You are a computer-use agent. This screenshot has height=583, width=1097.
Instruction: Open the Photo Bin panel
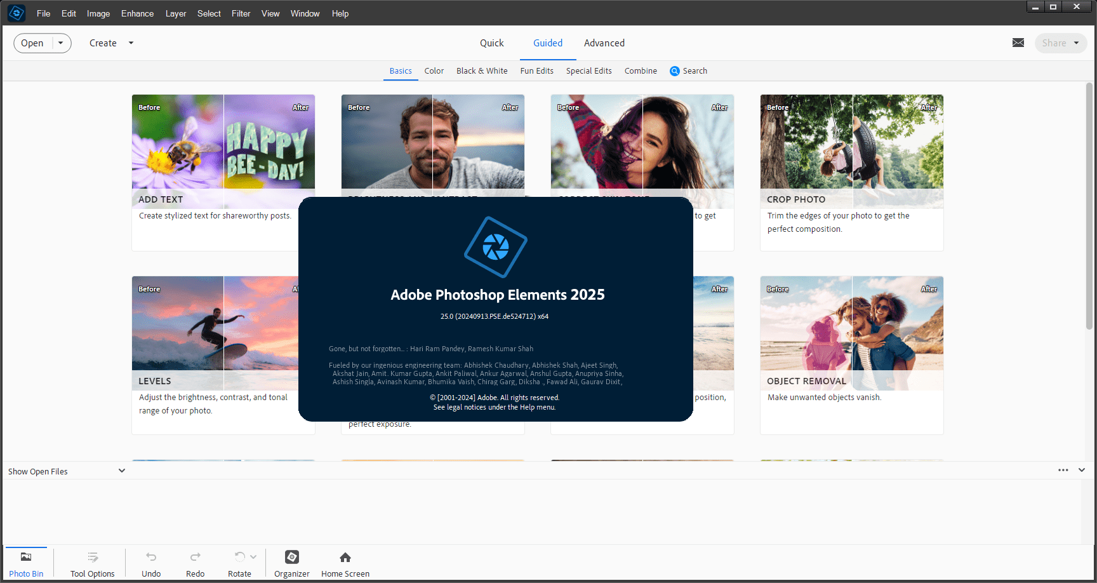click(26, 563)
